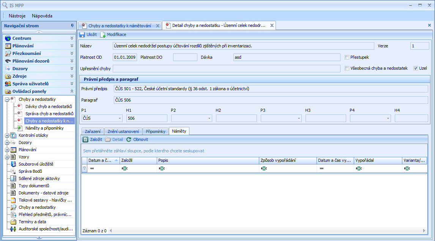Screen dimensions: 435x241
Task: Click the Souborové úložiště icon
Action: pos(13,164)
